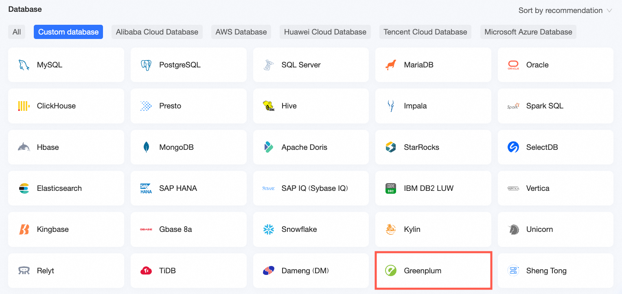This screenshot has width=622, height=294.
Task: Click the Gbase red logo icon
Action: click(146, 229)
